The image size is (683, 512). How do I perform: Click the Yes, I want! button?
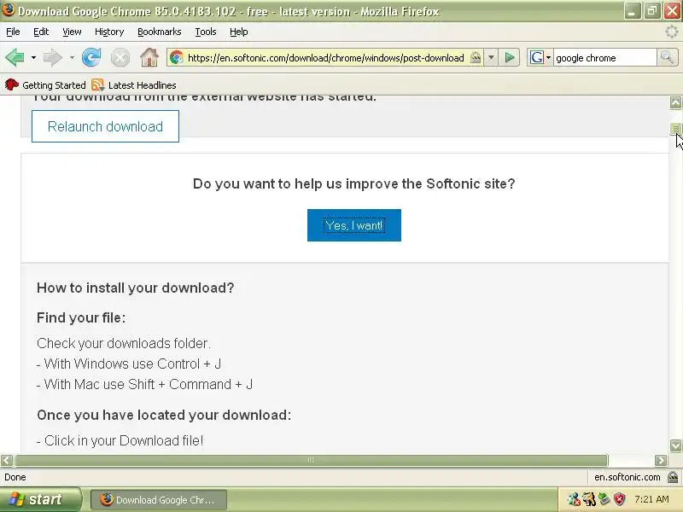pos(354,225)
